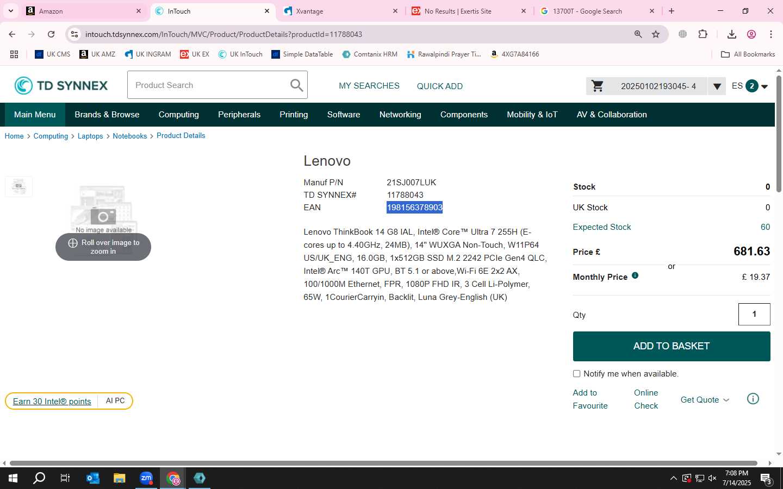Open File Explorer from the taskbar
783x489 pixels.
[x=120, y=478]
